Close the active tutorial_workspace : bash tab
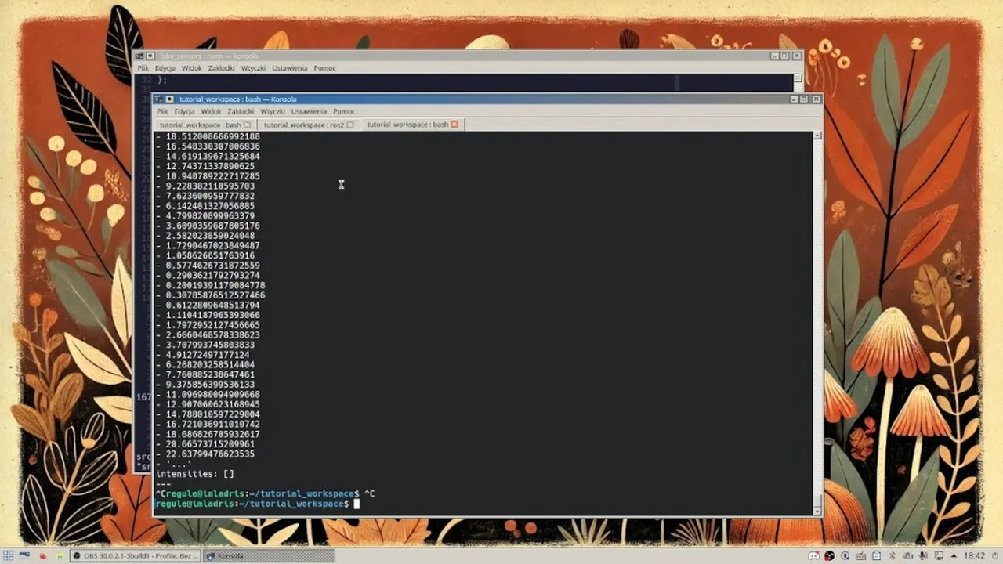 point(454,125)
